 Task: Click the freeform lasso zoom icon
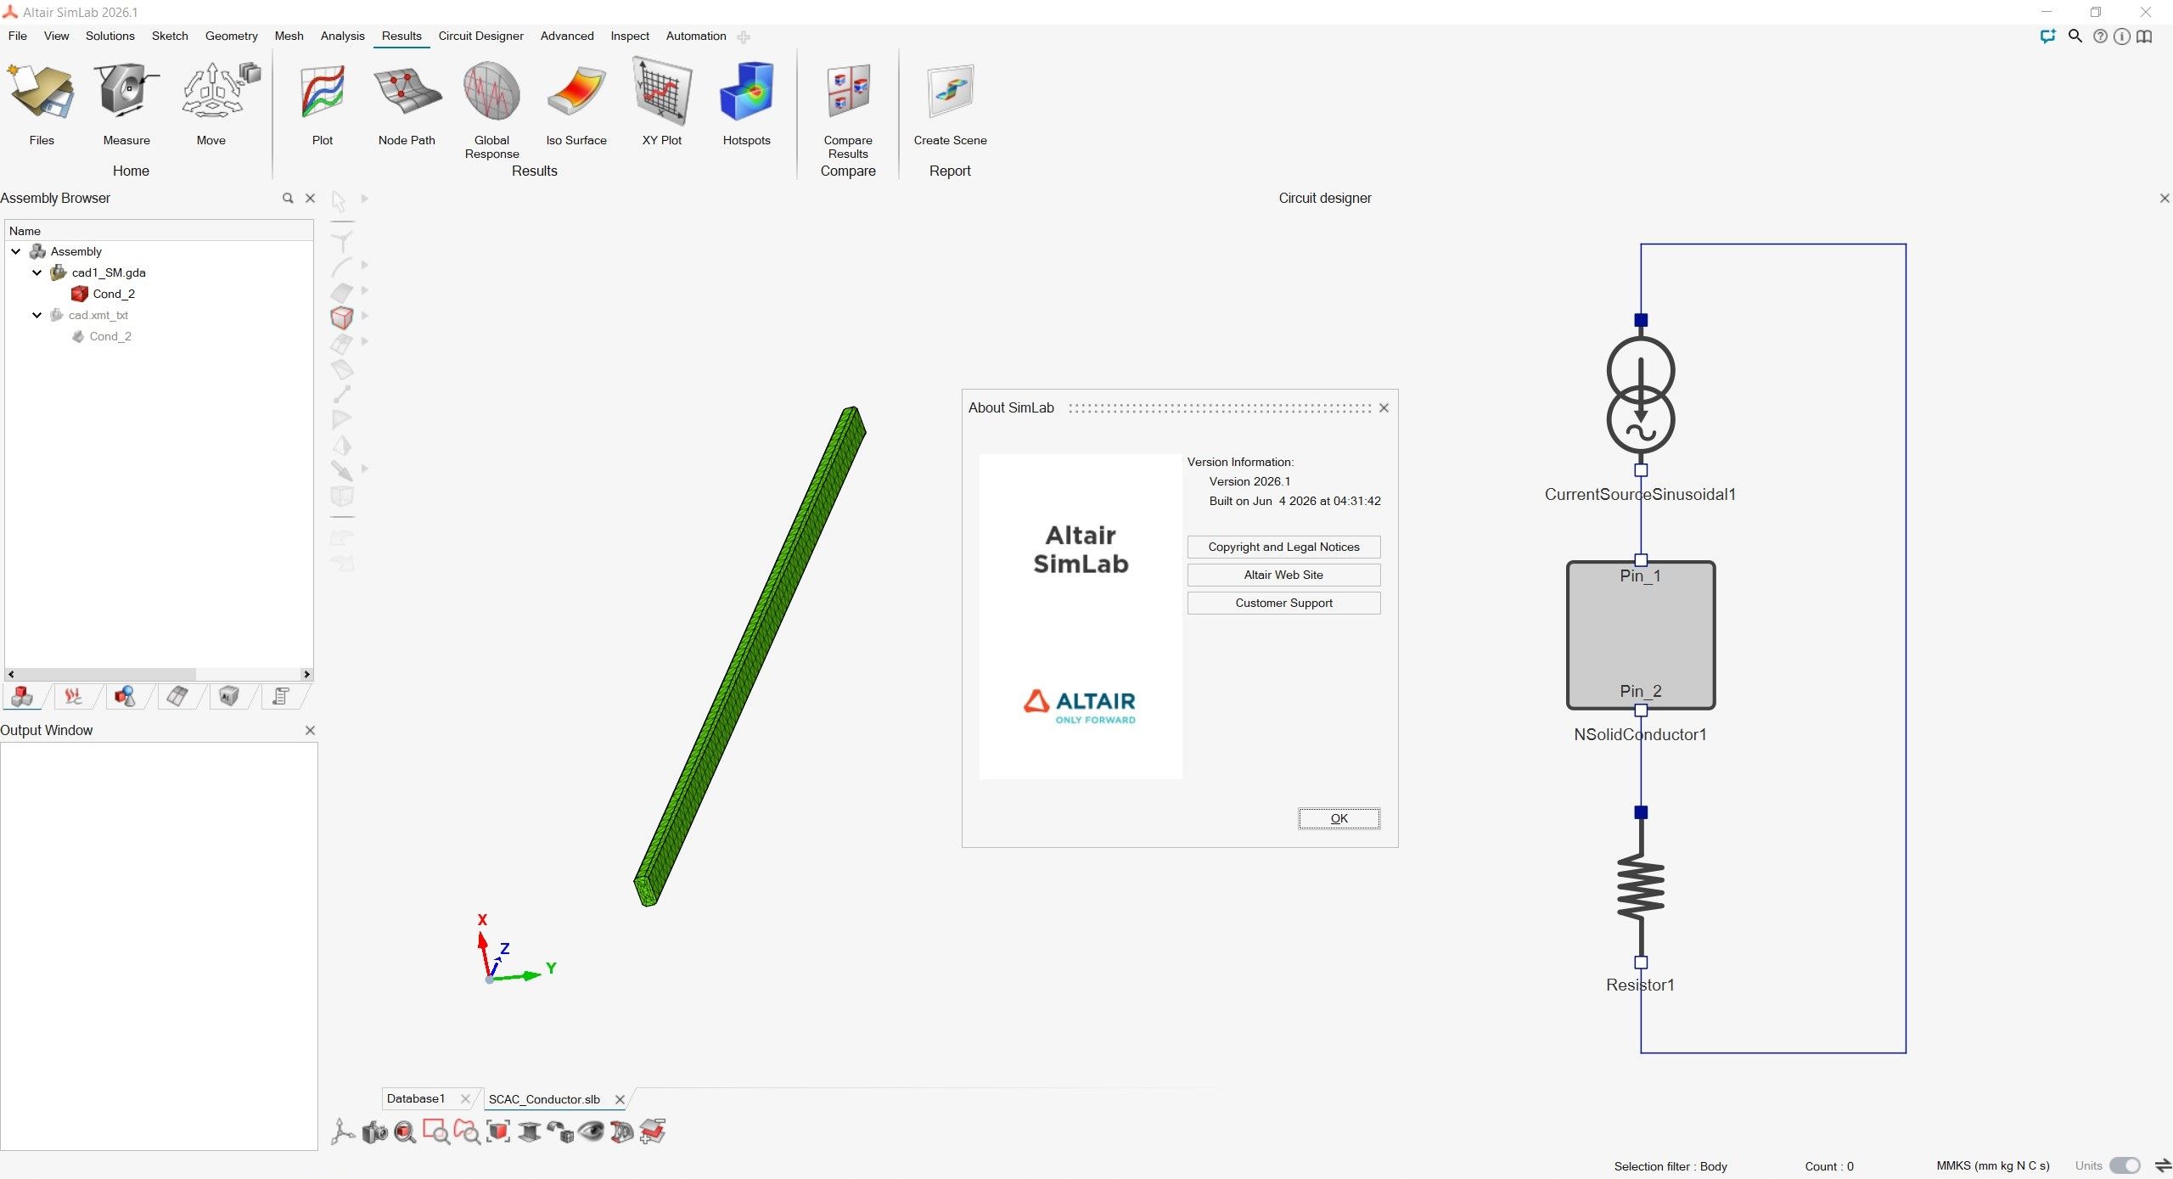tap(467, 1131)
